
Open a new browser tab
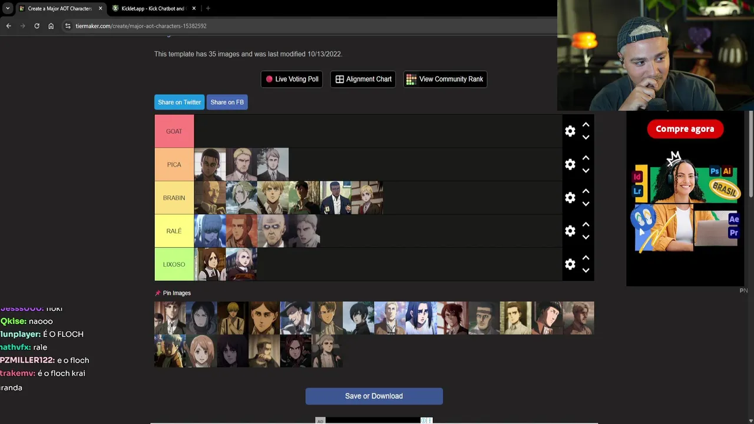[208, 8]
